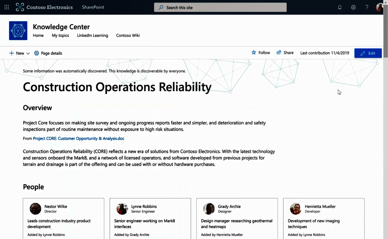The width and height of the screenshot is (388, 239).
Task: Click 'Some information was automatically discovered' notice
Action: (x=104, y=71)
